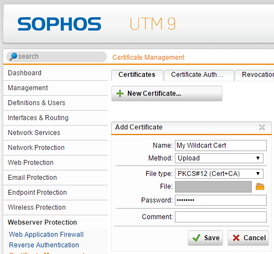Open Email Protection menu
Image resolution: width=274 pixels, height=254 pixels.
pyautogui.click(x=55, y=178)
